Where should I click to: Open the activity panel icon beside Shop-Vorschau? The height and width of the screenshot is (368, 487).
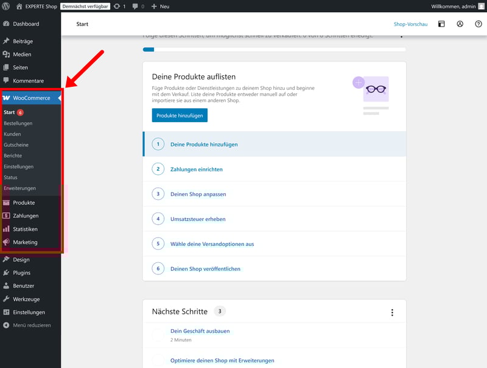[441, 24]
